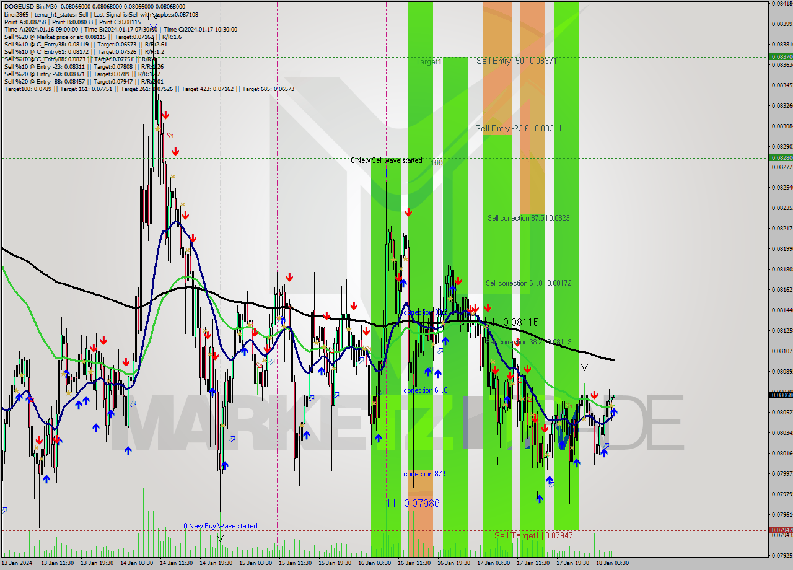Screen dimensions: 793x570
Task: Click the 0.08345 price axis value
Action: tap(782, 85)
